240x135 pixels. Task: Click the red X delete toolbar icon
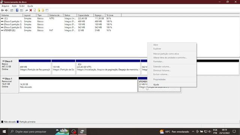pyautogui.click(x=31, y=10)
